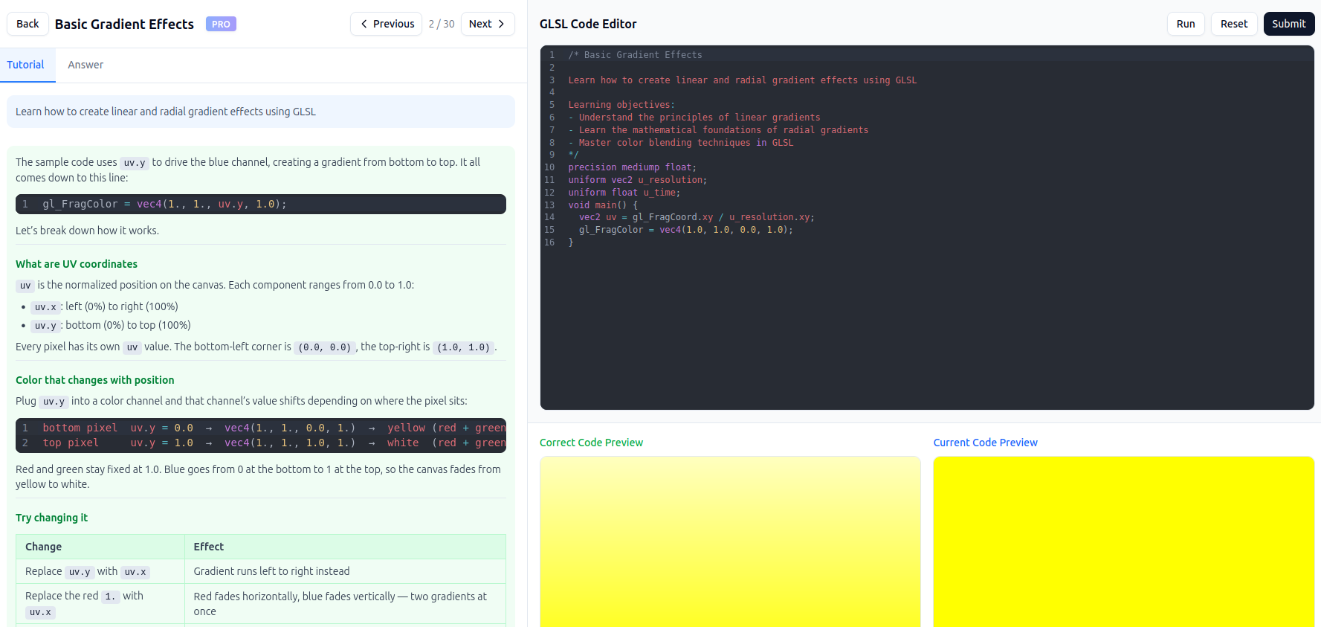Click the Current Code Preview canvas
The image size is (1321, 627).
coord(1123,541)
